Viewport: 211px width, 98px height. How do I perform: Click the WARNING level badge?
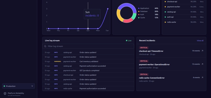58,62
